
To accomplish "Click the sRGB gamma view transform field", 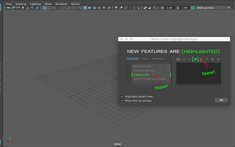I will [211, 8].
